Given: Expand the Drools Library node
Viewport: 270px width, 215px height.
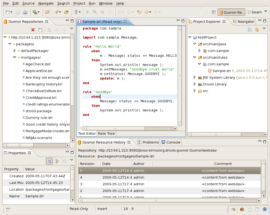Looking at the screenshot, I should (195, 84).
